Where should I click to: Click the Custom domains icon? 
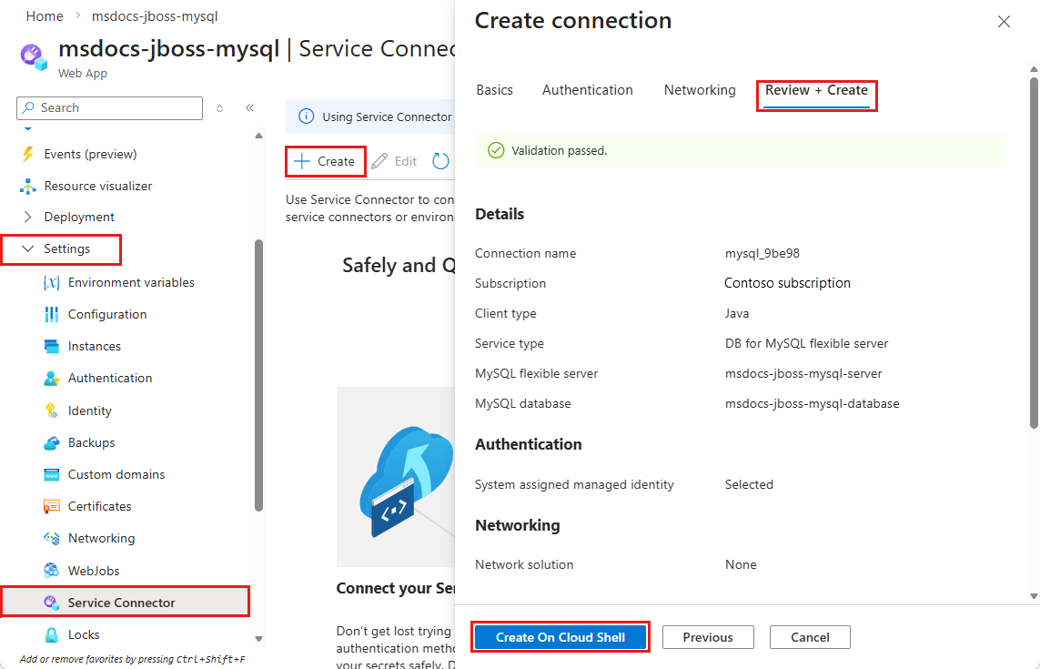(51, 474)
